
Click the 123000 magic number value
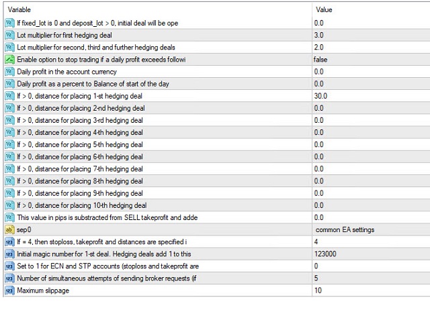point(325,254)
